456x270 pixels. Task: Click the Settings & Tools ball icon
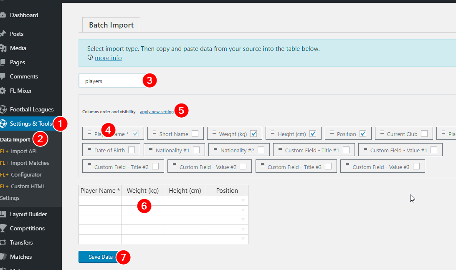point(3,124)
